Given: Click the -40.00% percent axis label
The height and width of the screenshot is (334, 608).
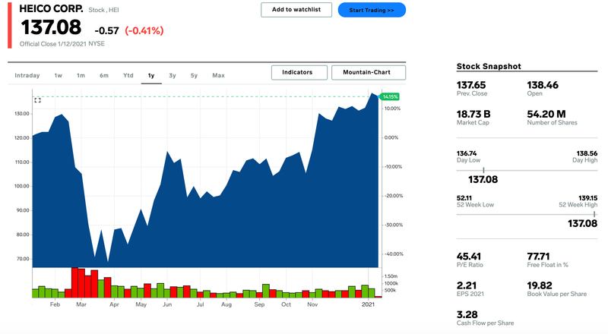Looking at the screenshot, I should [394, 254].
